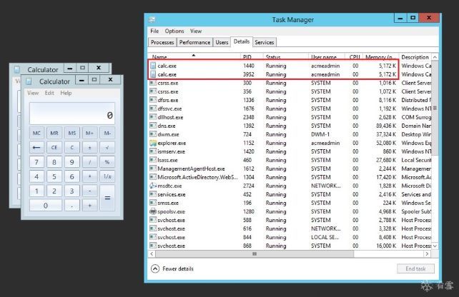The height and width of the screenshot is (297, 459).
Task: Click the icon of calc.exe PID 3952
Action: [153, 74]
